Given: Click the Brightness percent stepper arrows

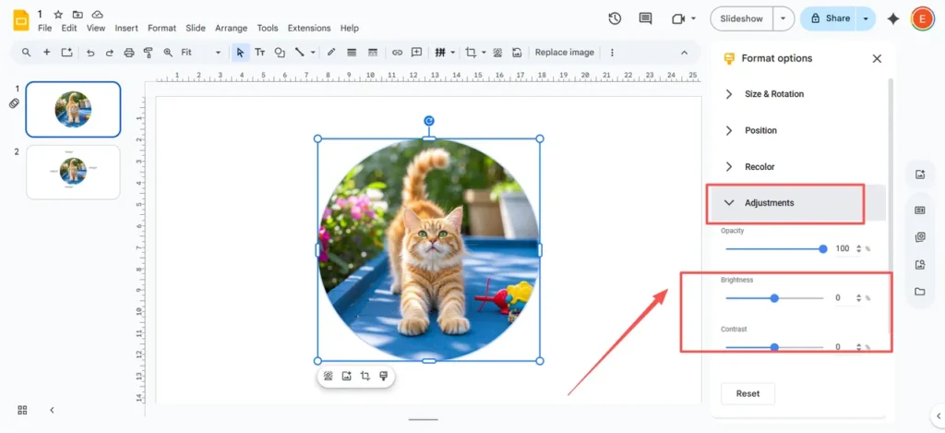Looking at the screenshot, I should (858, 298).
